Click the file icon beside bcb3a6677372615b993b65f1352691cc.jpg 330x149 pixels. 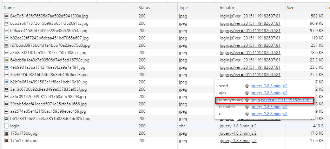tap(6, 23)
